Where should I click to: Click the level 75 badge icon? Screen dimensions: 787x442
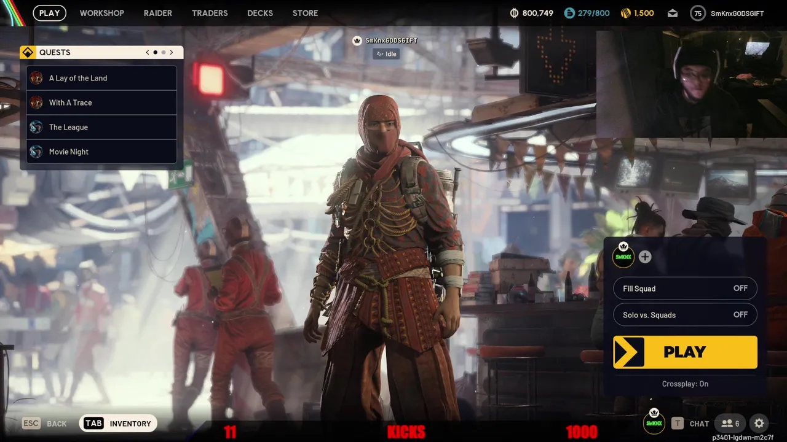click(x=698, y=13)
